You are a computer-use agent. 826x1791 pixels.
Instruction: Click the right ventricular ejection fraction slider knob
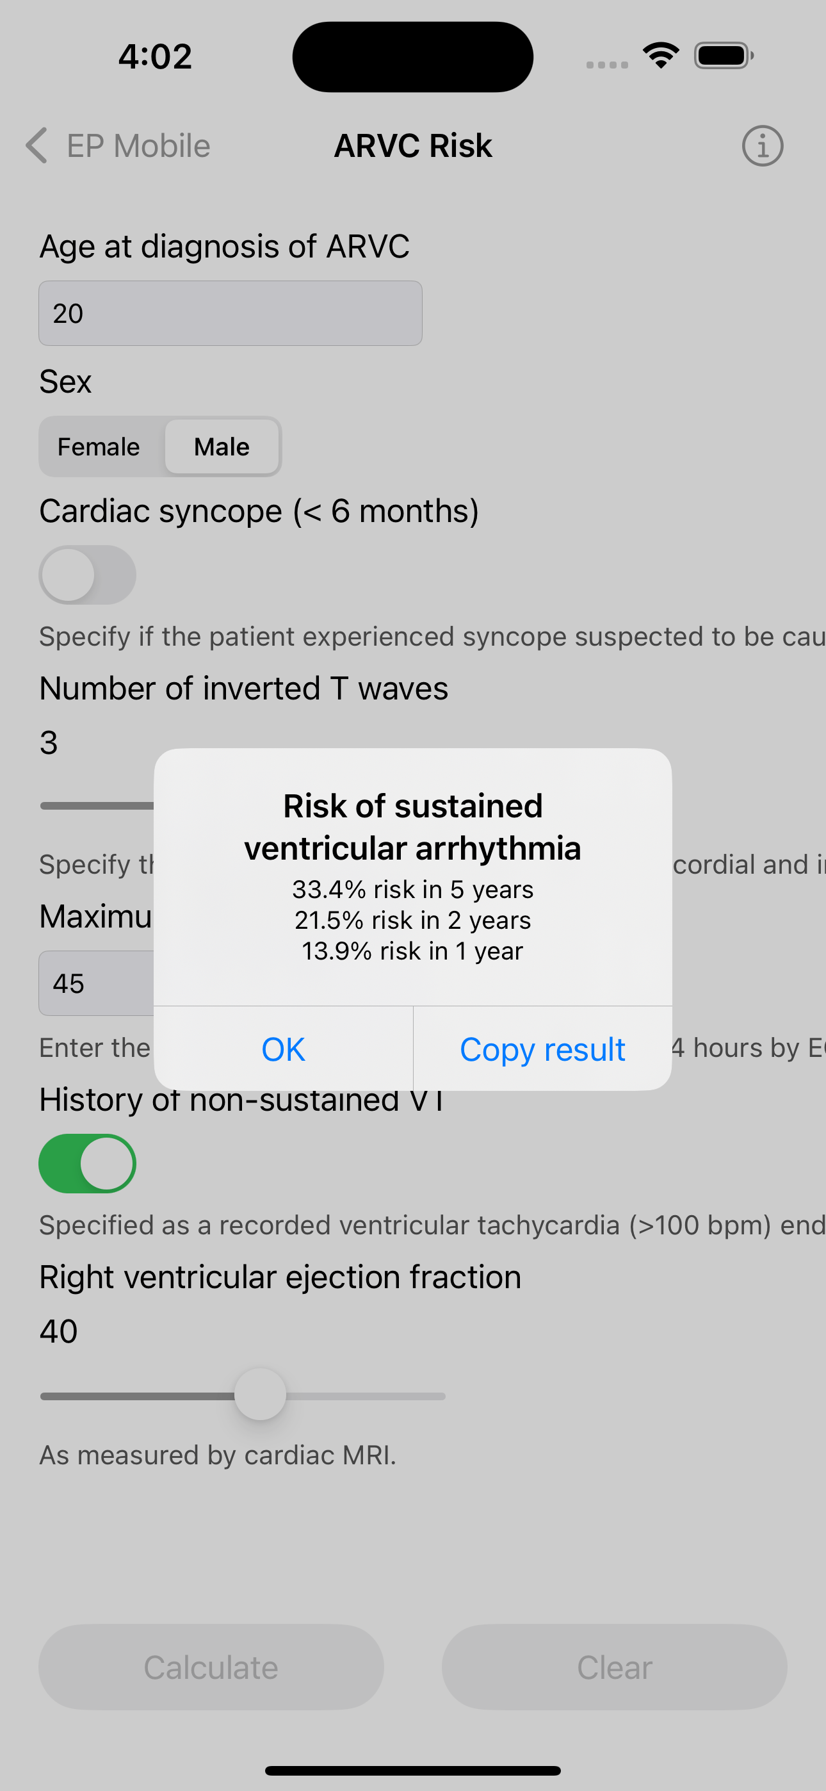(260, 1394)
